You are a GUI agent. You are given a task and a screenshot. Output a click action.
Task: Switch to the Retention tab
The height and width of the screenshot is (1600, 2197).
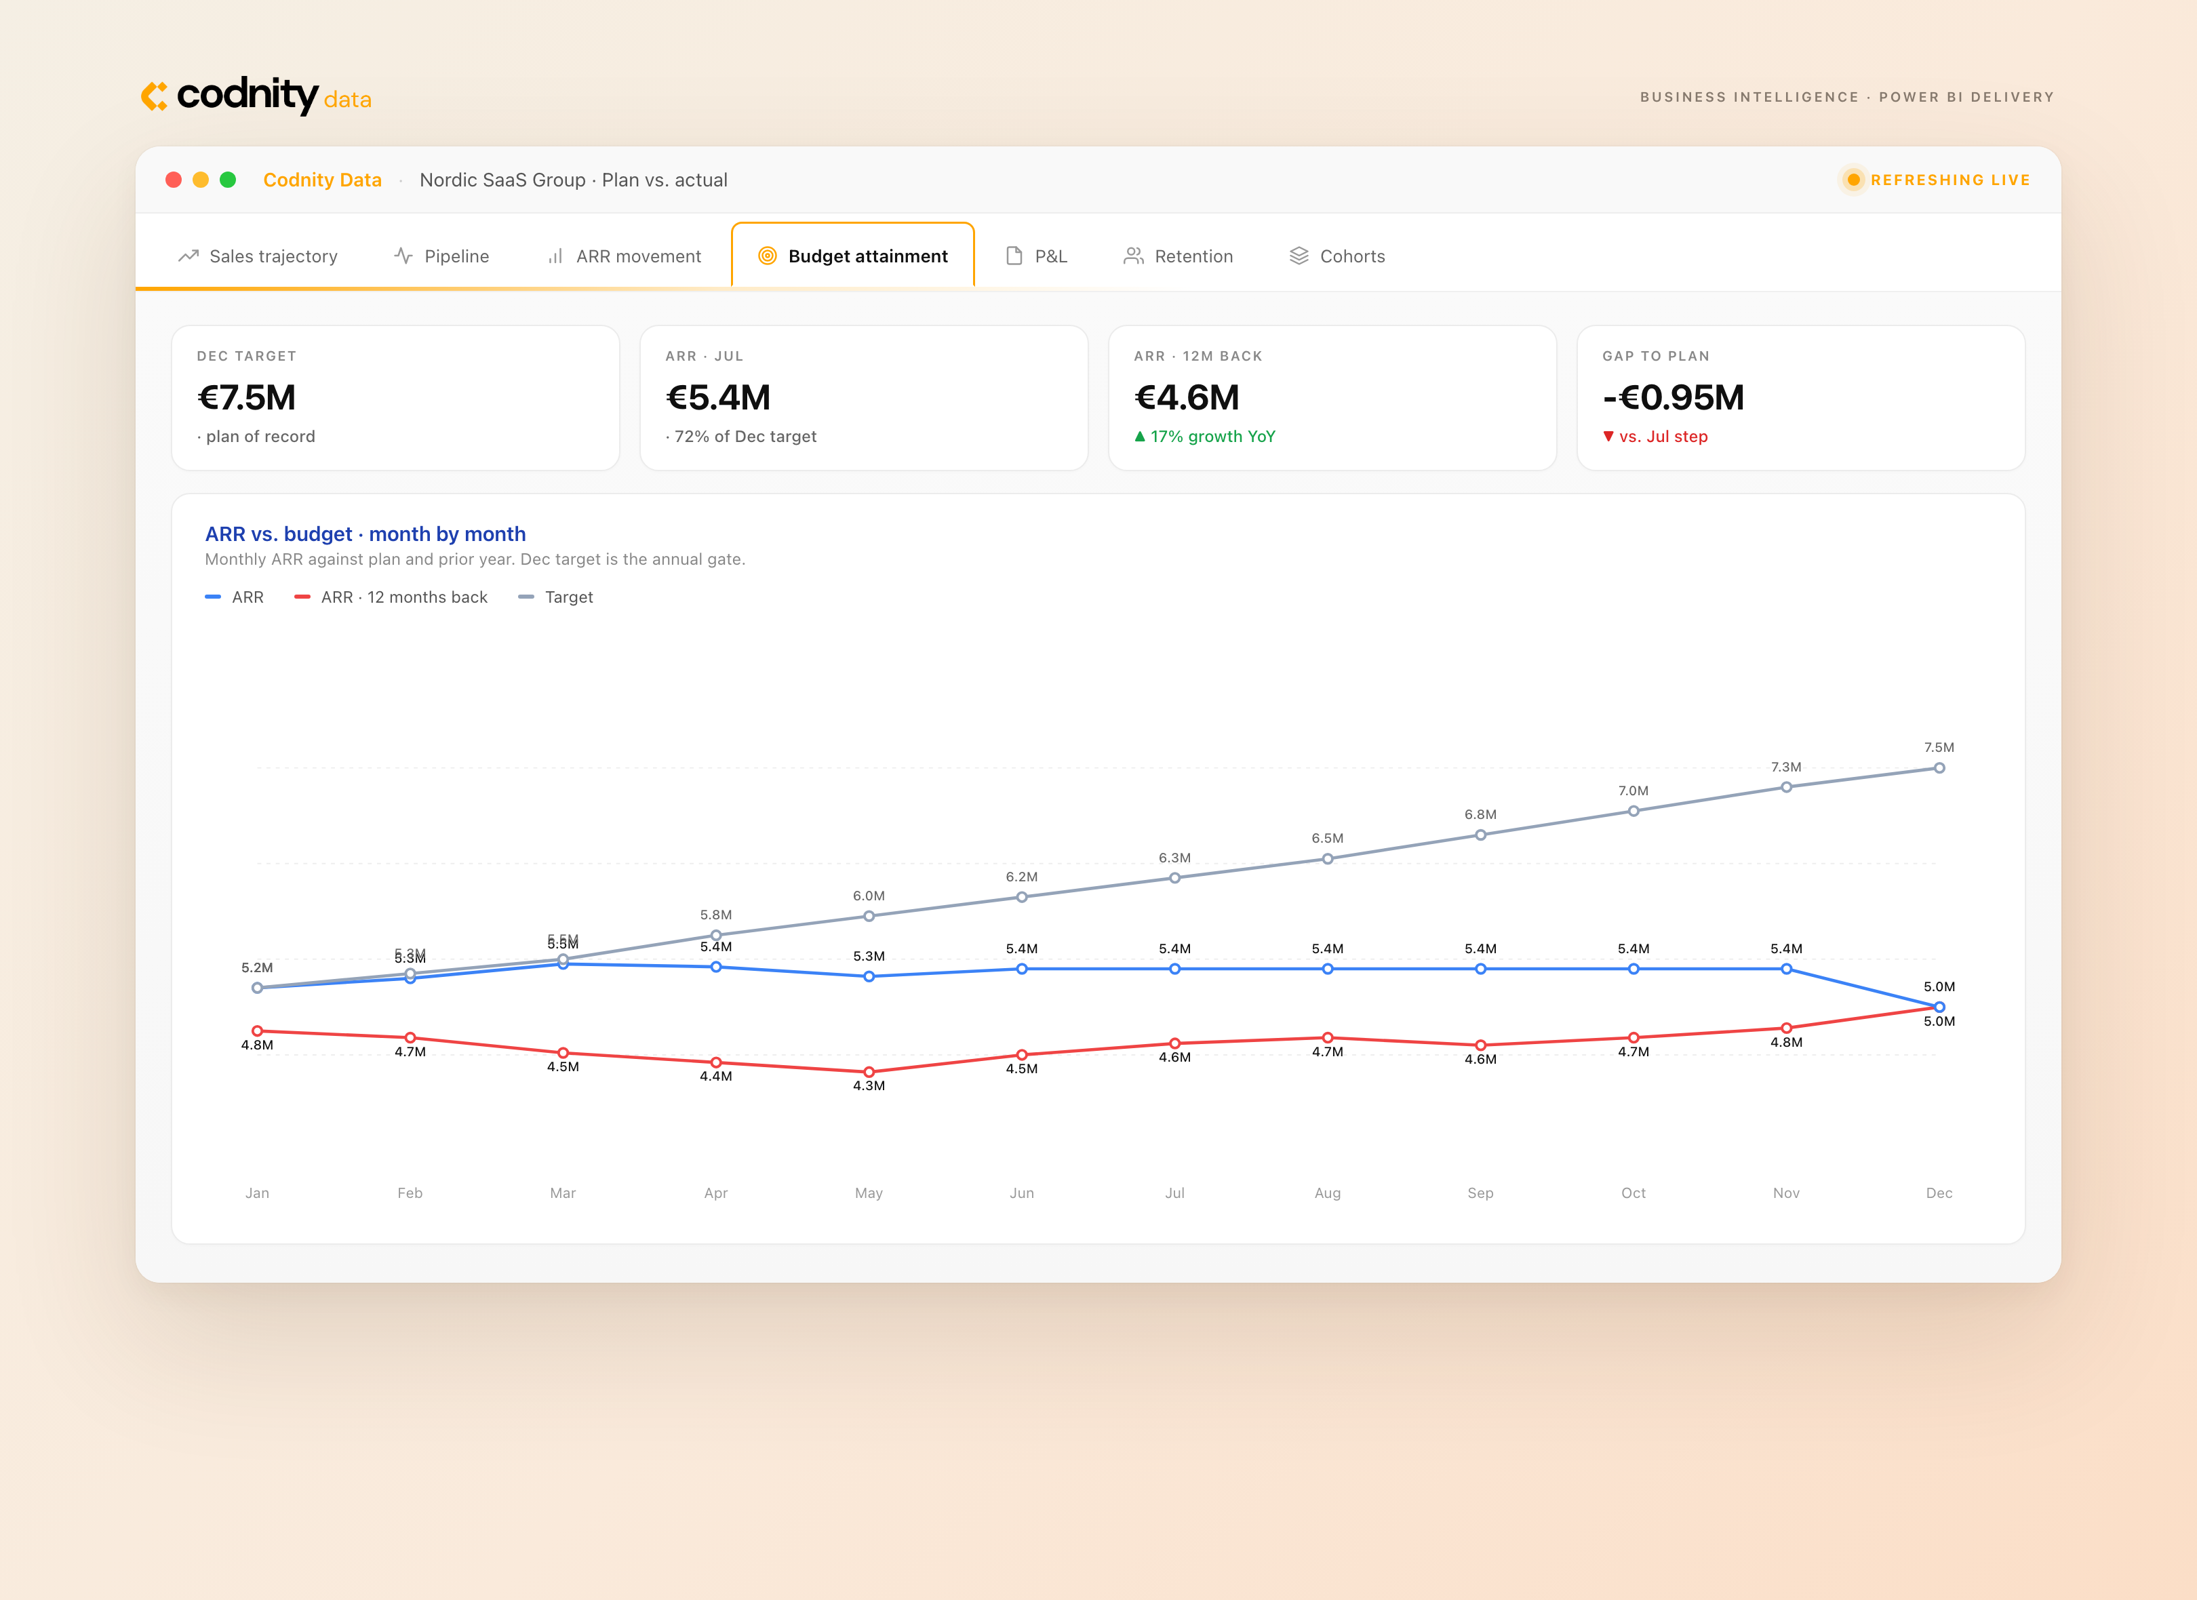[1179, 256]
